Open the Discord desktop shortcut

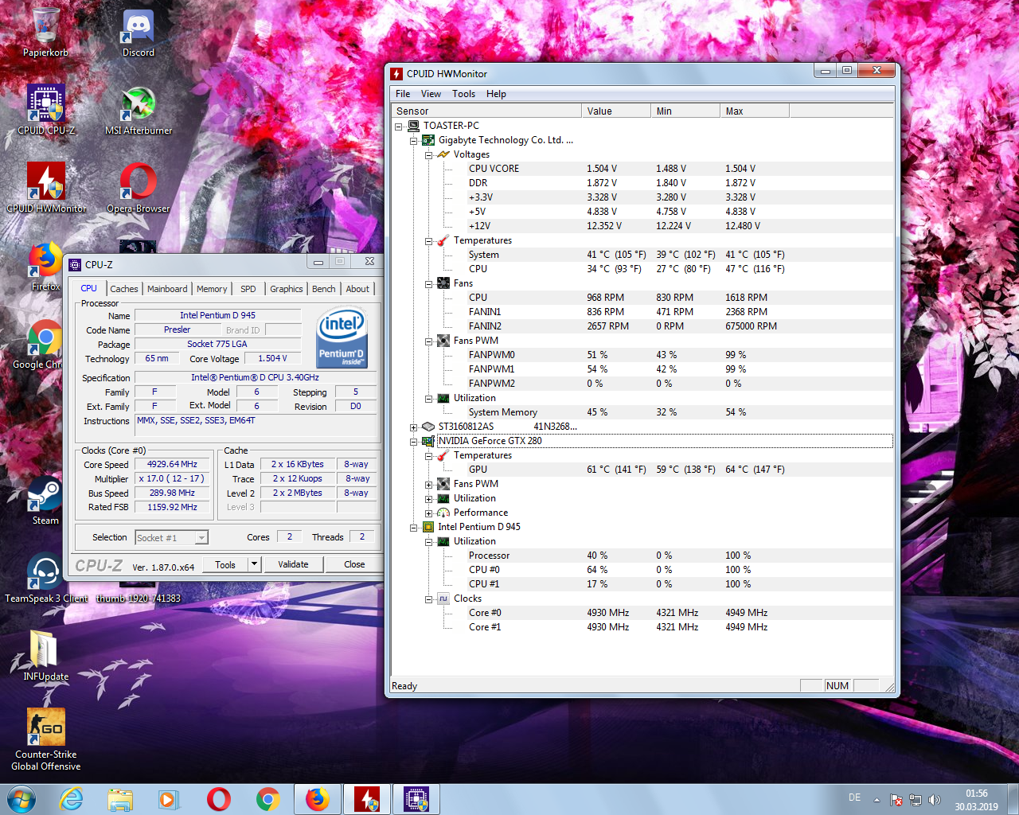click(139, 32)
